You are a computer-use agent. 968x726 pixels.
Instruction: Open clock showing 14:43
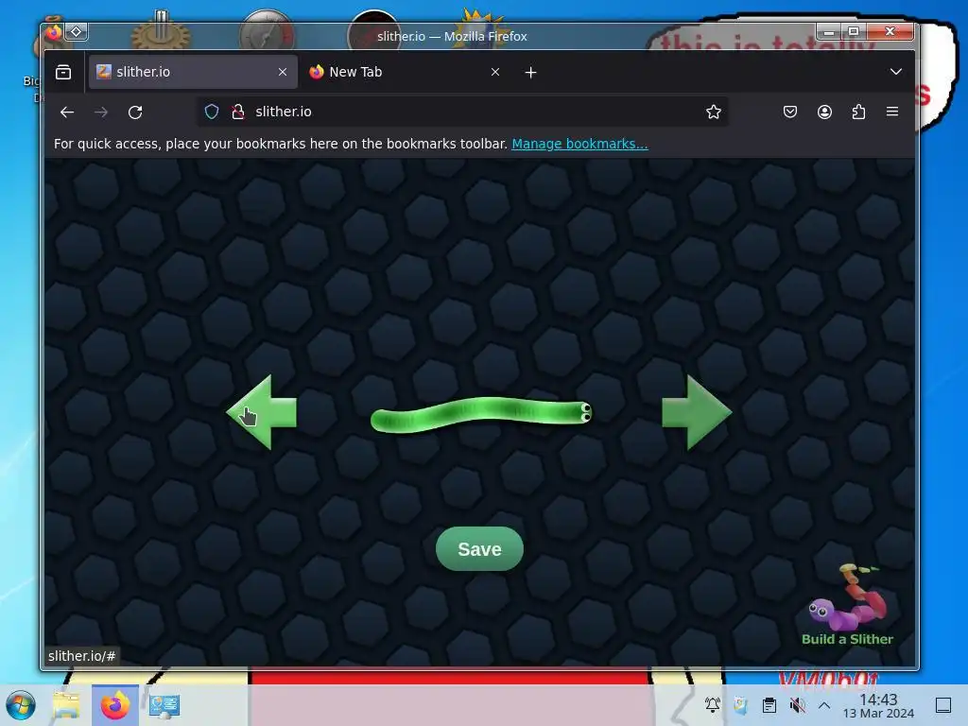[x=878, y=705]
